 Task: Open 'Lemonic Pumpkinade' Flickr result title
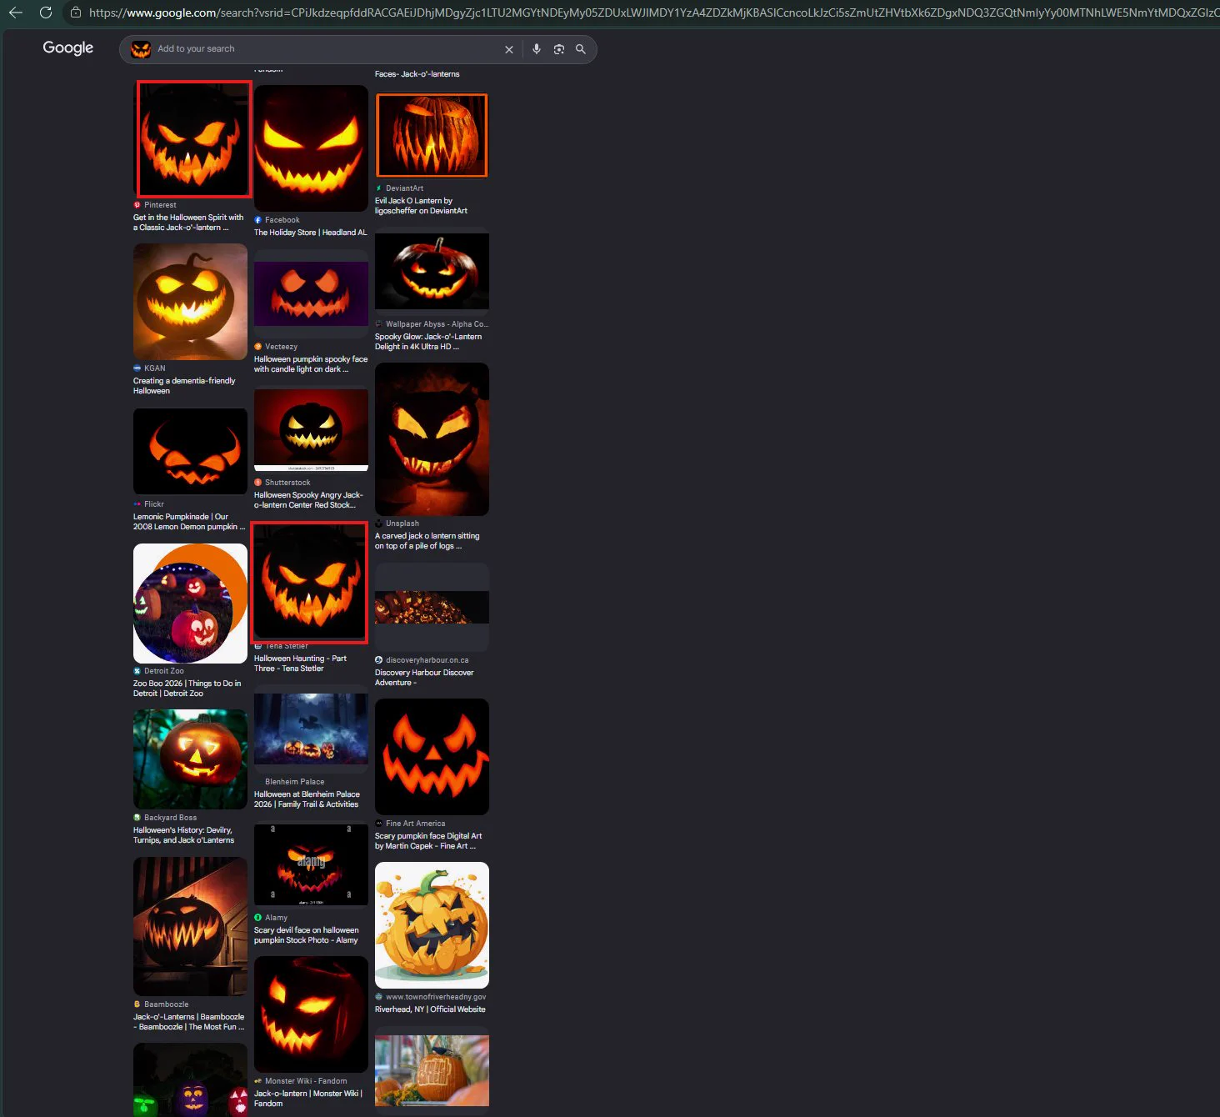(189, 522)
